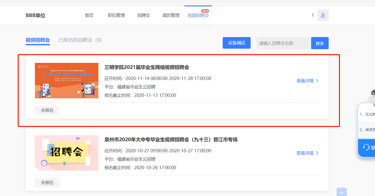The height and width of the screenshot is (196, 375).
Task: Click the arrow beside 泉州市 查看详情
Action: (x=317, y=153)
